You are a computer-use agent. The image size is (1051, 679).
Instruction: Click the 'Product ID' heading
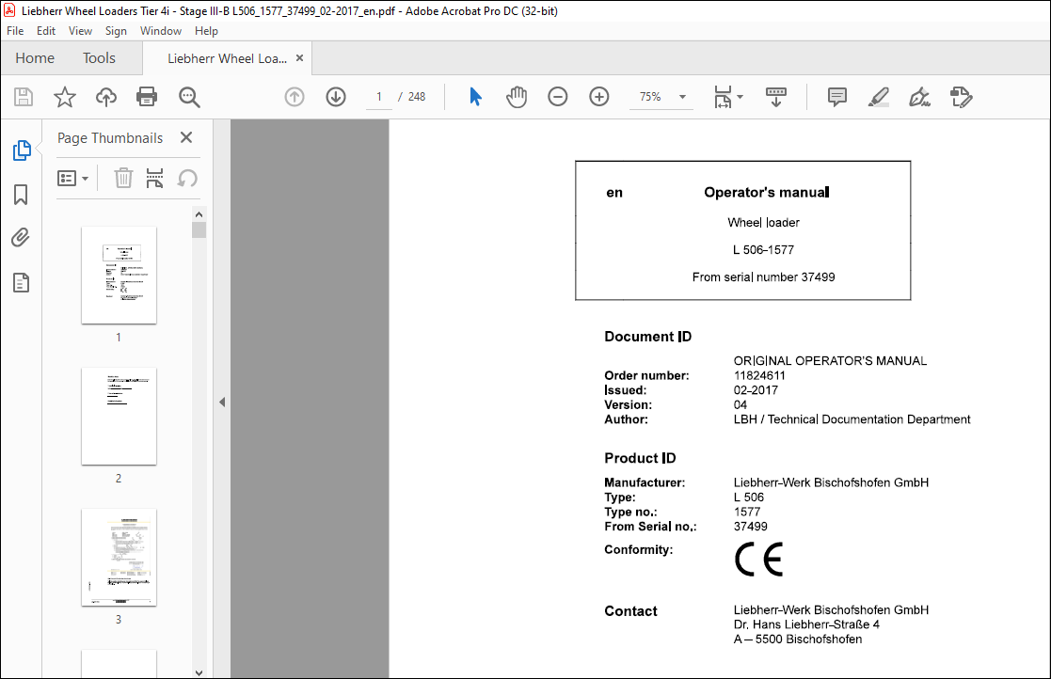(x=640, y=458)
